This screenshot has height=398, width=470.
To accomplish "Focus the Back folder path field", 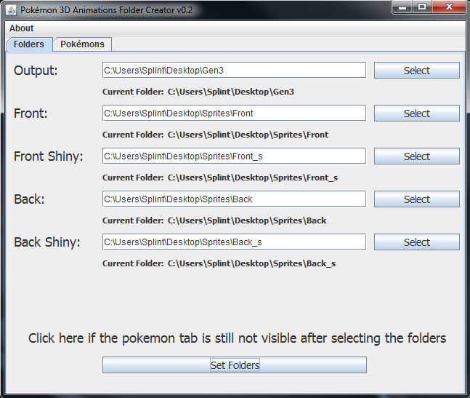I will click(233, 199).
